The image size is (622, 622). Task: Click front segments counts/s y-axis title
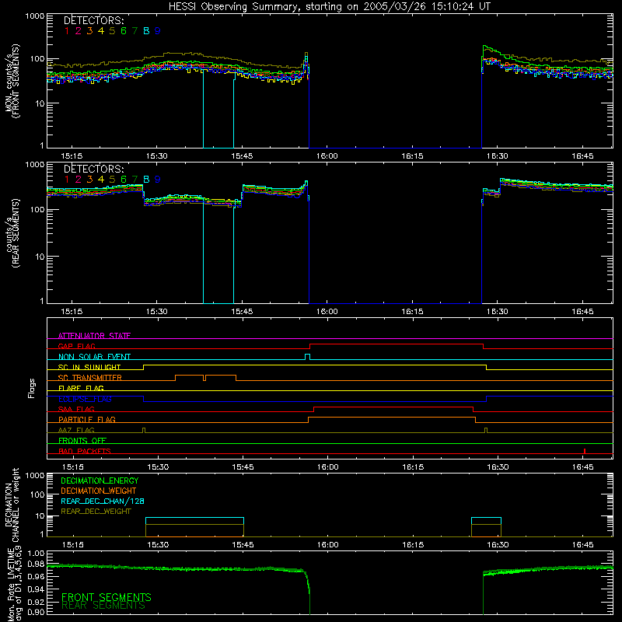pyautogui.click(x=12, y=81)
